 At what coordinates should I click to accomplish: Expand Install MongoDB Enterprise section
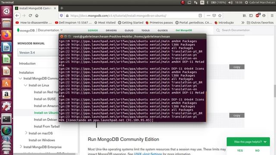point(21,146)
